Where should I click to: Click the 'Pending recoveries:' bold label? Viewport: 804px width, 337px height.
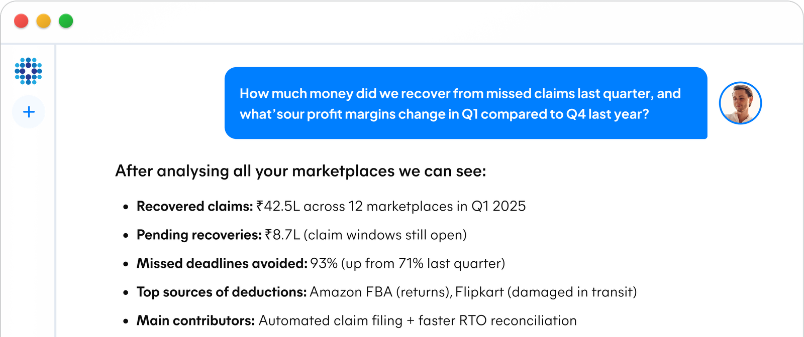click(199, 235)
